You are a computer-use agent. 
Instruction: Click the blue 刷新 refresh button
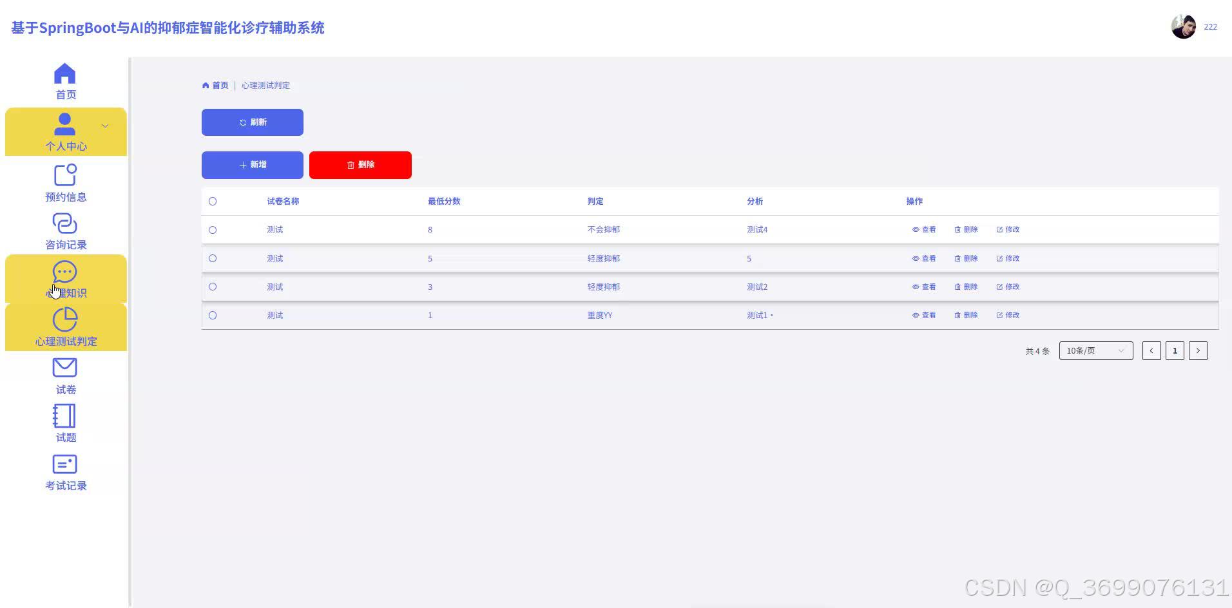pos(253,122)
